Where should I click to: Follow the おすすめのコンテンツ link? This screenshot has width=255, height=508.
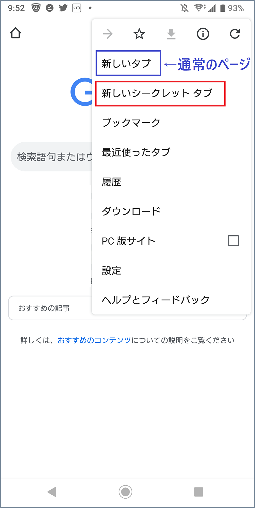(94, 340)
